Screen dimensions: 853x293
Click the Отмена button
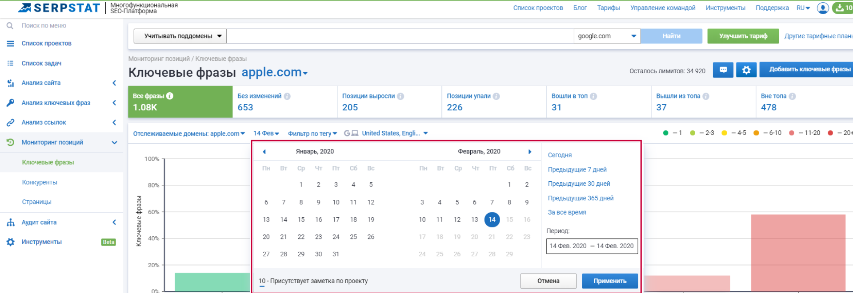pyautogui.click(x=548, y=281)
